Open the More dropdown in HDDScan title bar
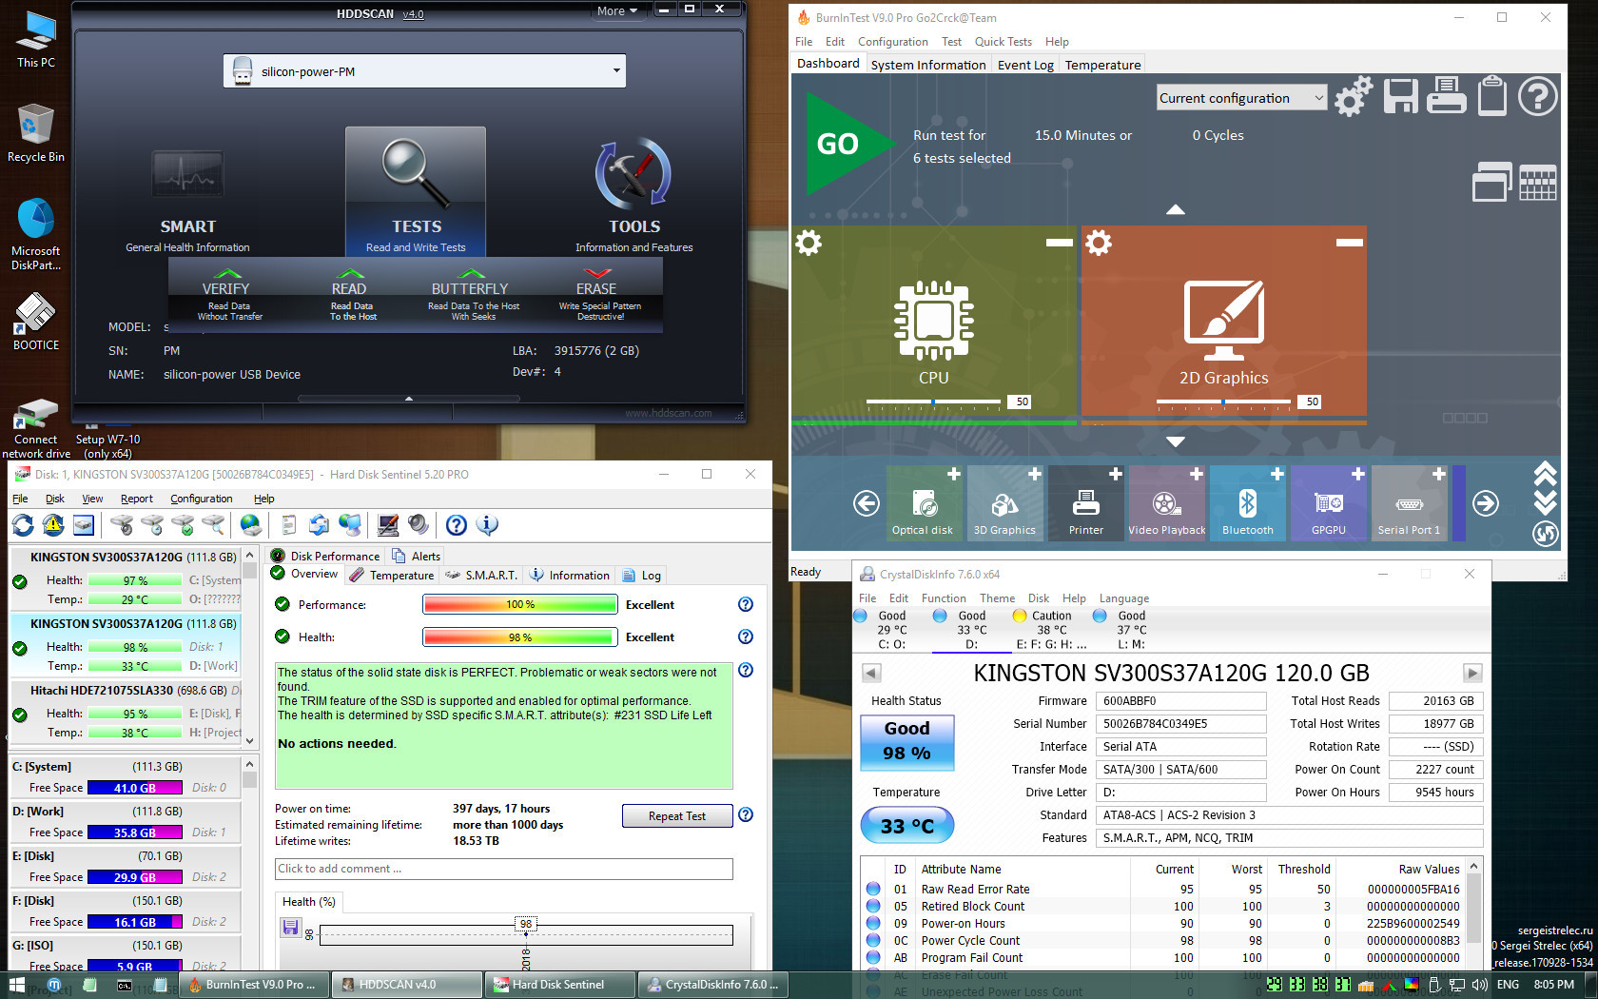The image size is (1598, 999). point(617,11)
